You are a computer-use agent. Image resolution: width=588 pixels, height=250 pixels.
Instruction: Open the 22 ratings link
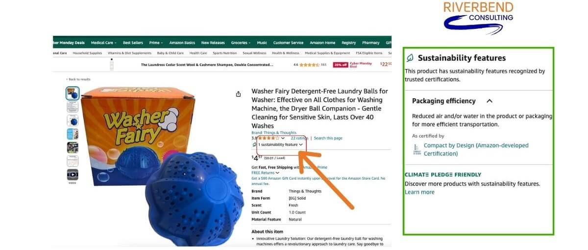(299, 138)
